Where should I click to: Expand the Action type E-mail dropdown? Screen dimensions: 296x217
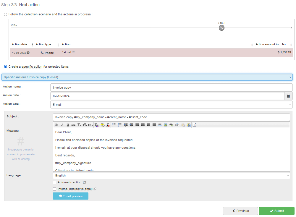(x=171, y=105)
